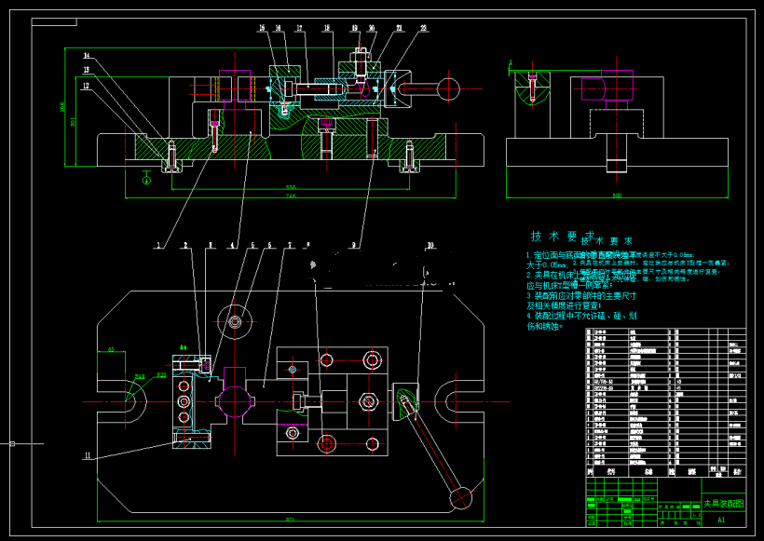Click part balloon number 14
764x541 pixels.
point(87,56)
